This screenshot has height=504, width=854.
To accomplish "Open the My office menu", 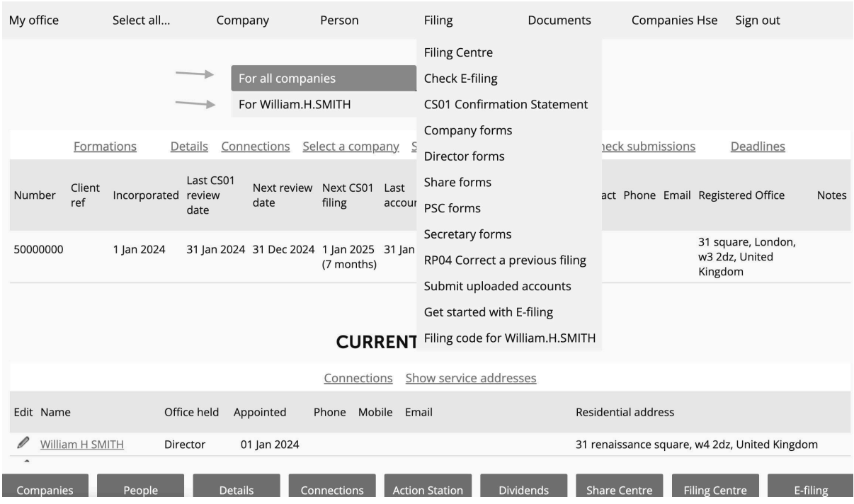I will tap(33, 21).
